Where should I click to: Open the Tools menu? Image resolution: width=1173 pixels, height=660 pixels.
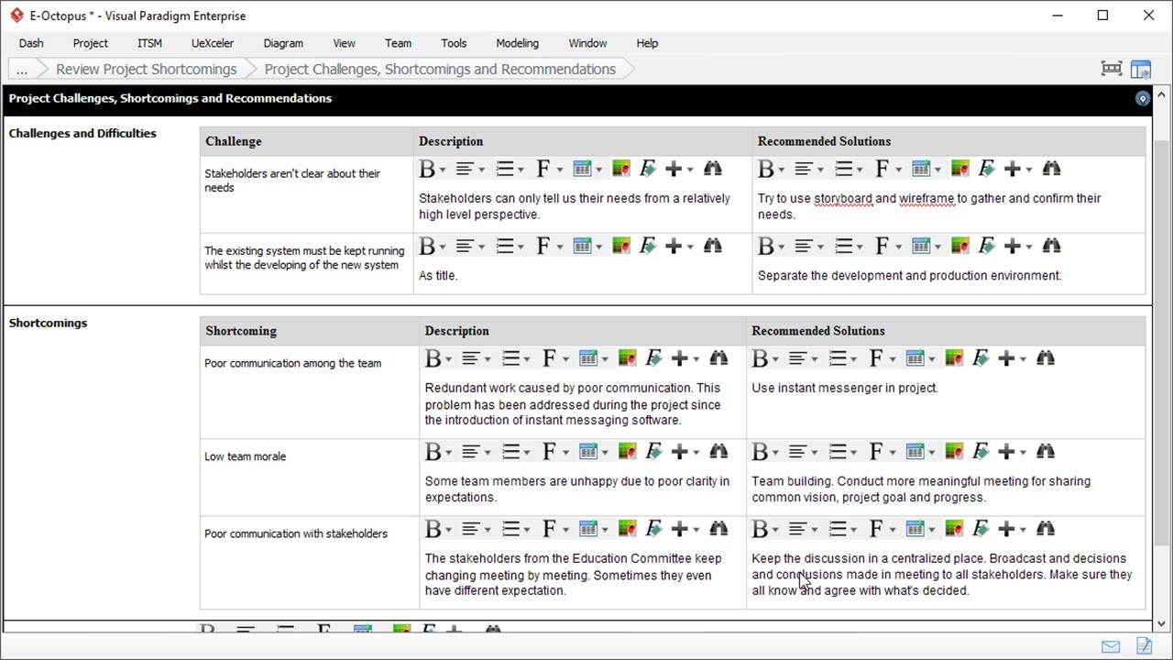[454, 43]
